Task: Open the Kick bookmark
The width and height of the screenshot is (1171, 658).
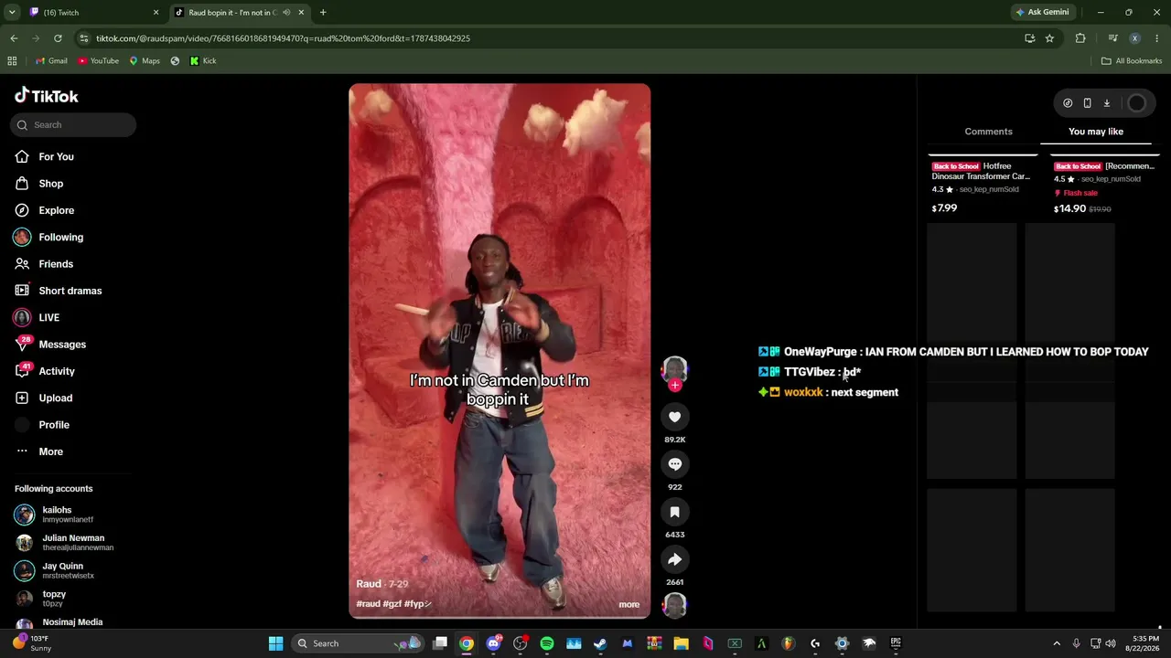Action: tap(203, 61)
